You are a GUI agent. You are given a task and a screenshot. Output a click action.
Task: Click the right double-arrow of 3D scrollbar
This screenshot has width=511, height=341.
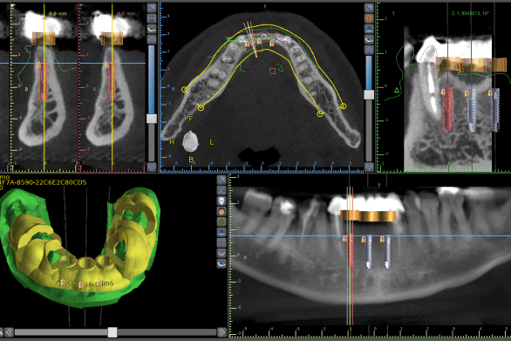pyautogui.click(x=221, y=332)
